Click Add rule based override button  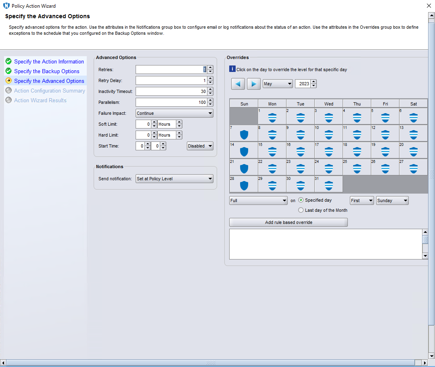point(288,222)
